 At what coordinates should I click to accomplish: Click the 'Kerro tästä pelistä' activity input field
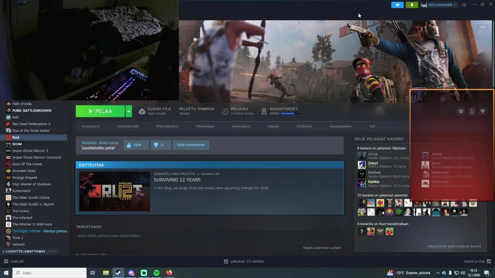pyautogui.click(x=209, y=236)
